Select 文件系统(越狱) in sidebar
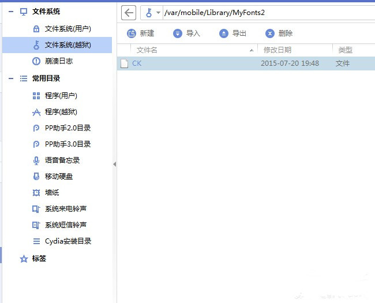Image resolution: width=375 pixels, height=303 pixels. 57,45
